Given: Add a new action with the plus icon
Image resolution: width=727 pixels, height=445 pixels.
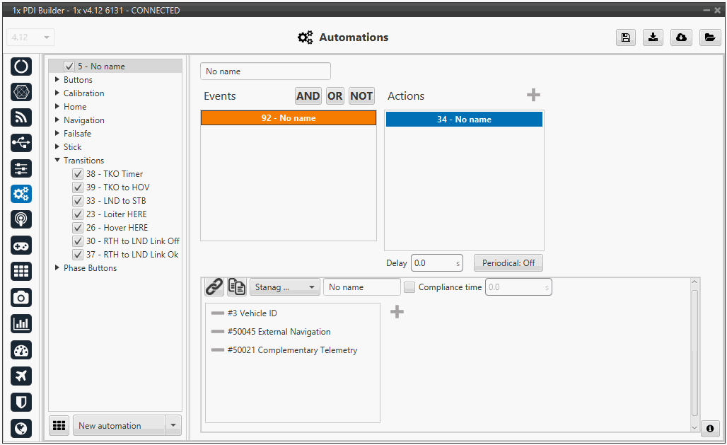Looking at the screenshot, I should (533, 96).
